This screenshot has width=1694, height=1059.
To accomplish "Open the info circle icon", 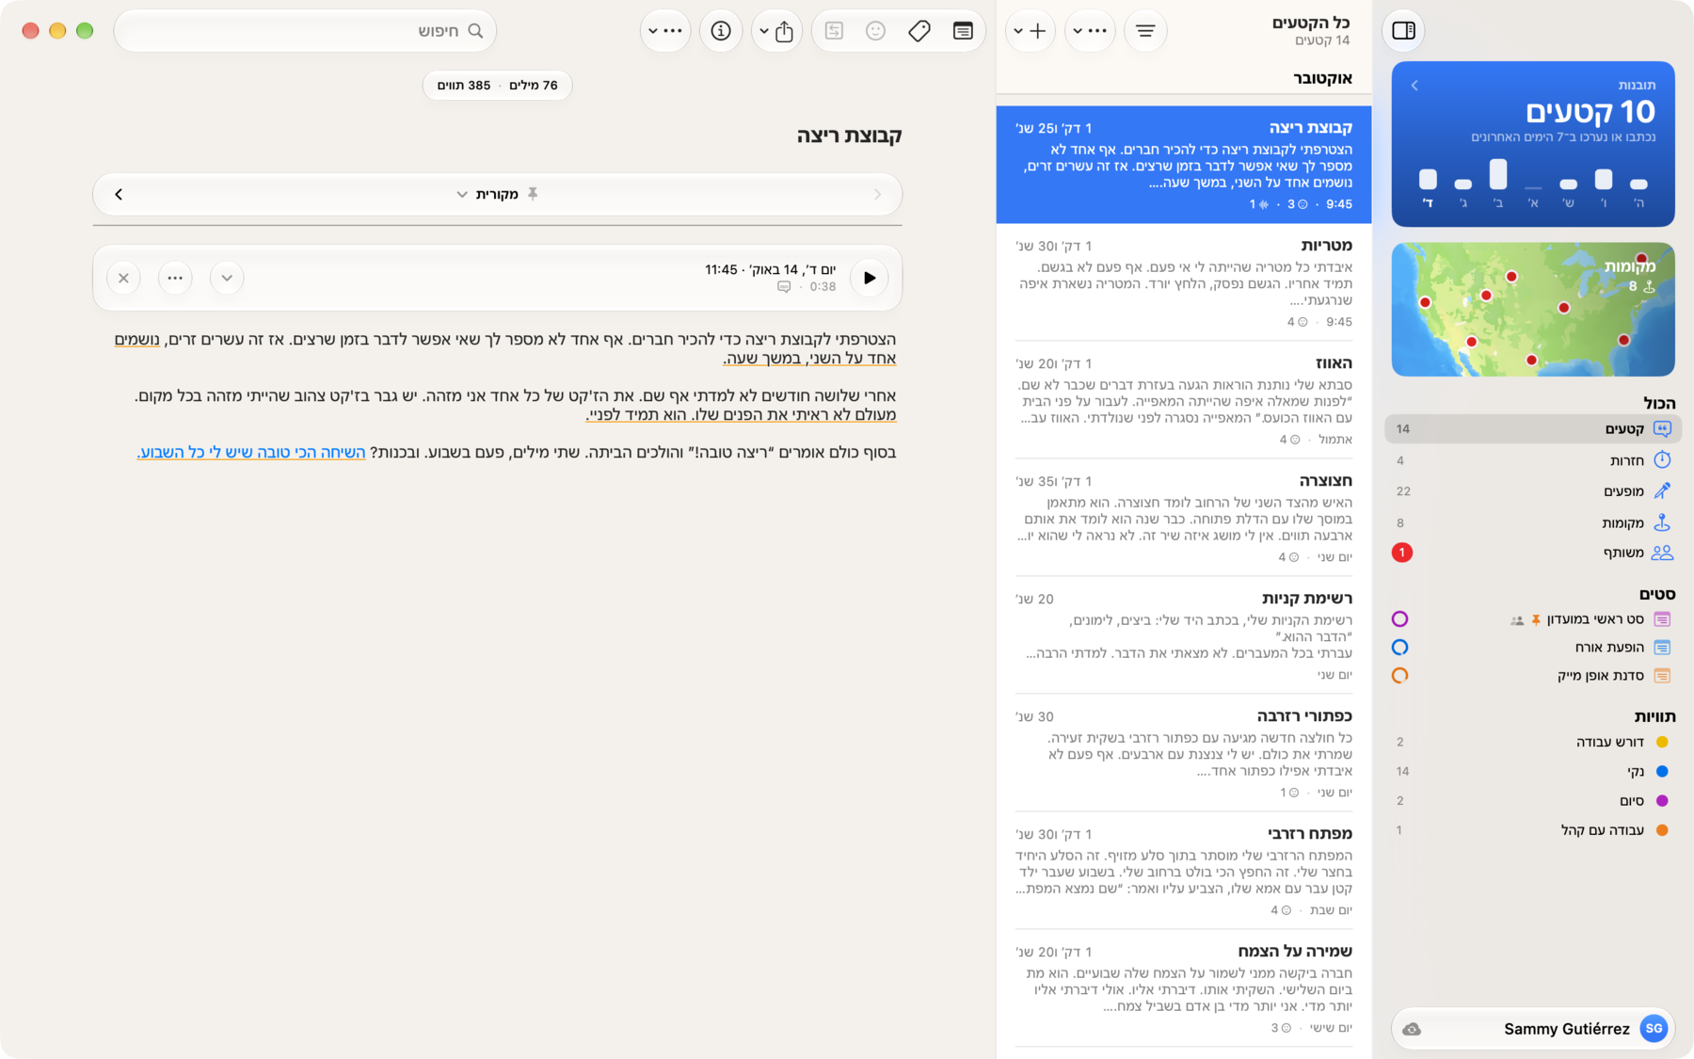I will [x=721, y=31].
